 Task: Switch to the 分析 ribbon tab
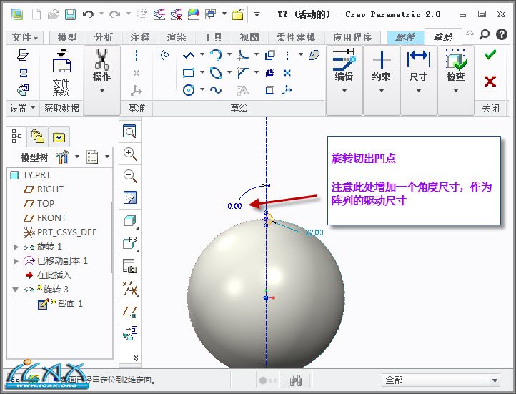[104, 37]
